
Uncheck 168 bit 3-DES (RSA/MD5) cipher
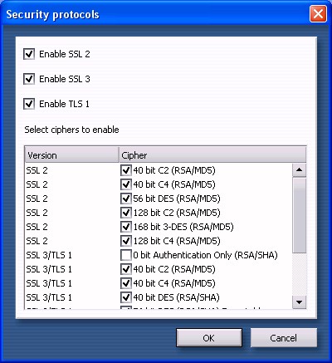click(126, 227)
